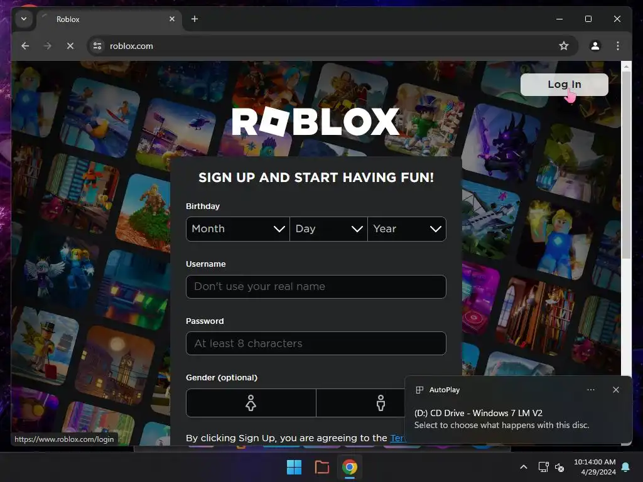Open File Explorer from the taskbar
This screenshot has width=643, height=482.
[322, 467]
